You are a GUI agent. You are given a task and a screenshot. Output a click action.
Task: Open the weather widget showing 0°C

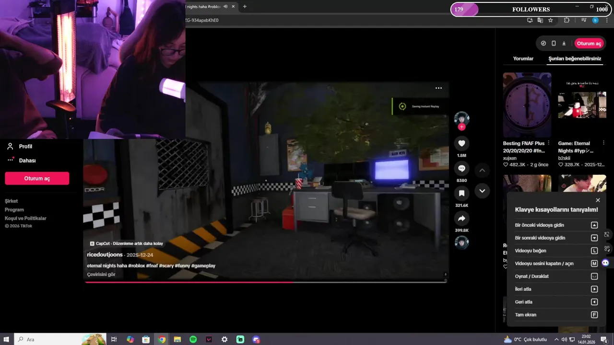point(525,339)
